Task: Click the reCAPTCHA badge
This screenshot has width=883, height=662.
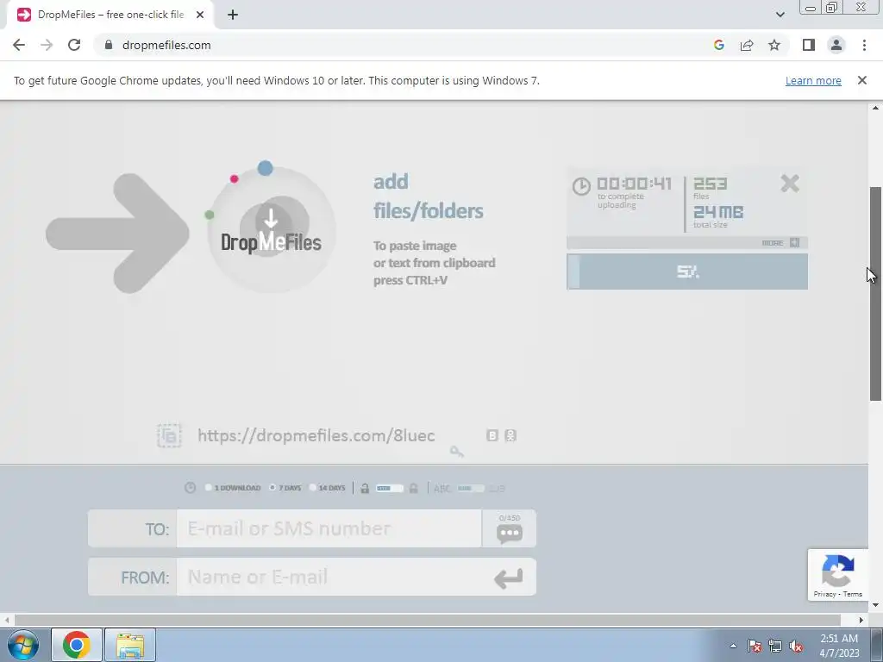Action: click(x=838, y=575)
